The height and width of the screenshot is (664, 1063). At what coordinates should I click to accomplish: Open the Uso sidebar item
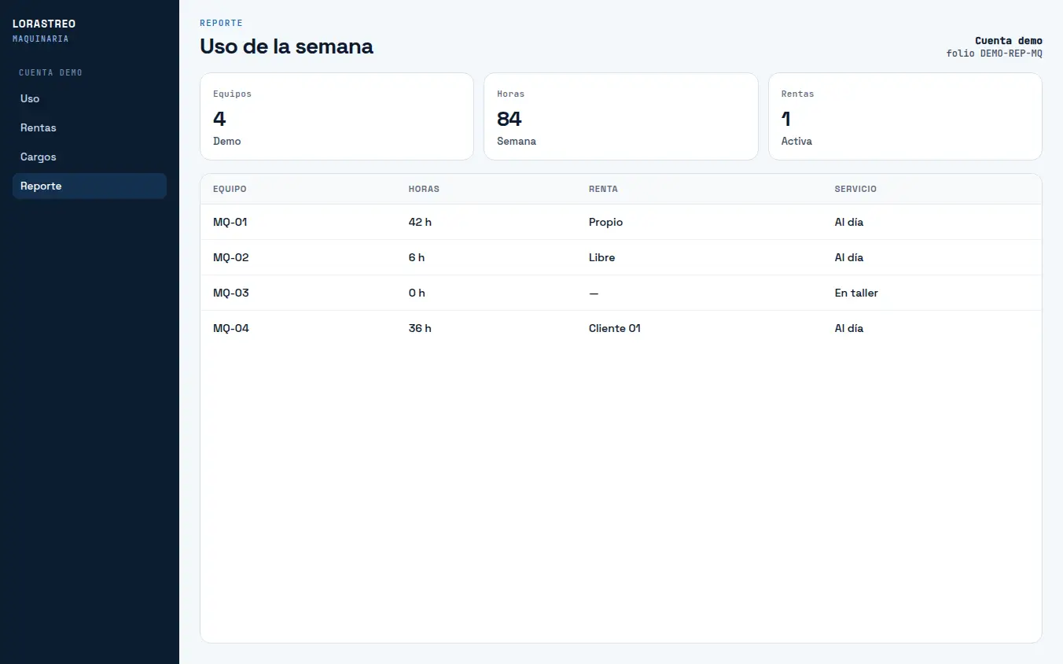(89, 98)
